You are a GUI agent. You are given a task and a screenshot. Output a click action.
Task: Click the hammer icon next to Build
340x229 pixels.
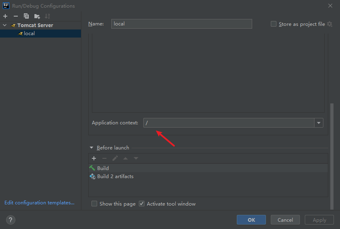tap(92, 168)
